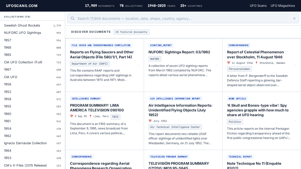Open Report of Celestial Phenomenon over Stockholm title

coord(255,55)
